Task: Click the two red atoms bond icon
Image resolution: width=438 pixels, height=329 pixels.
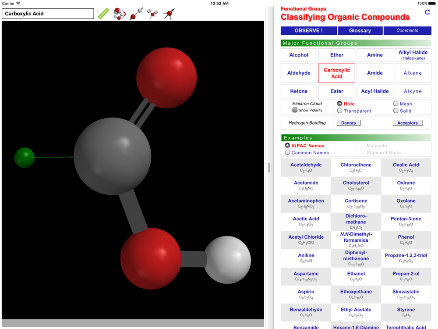Action: (x=136, y=14)
